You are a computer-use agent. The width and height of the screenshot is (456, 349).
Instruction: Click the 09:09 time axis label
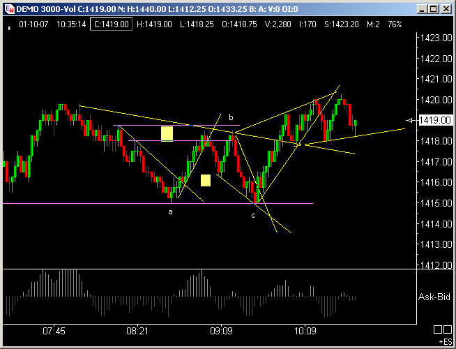[221, 331]
